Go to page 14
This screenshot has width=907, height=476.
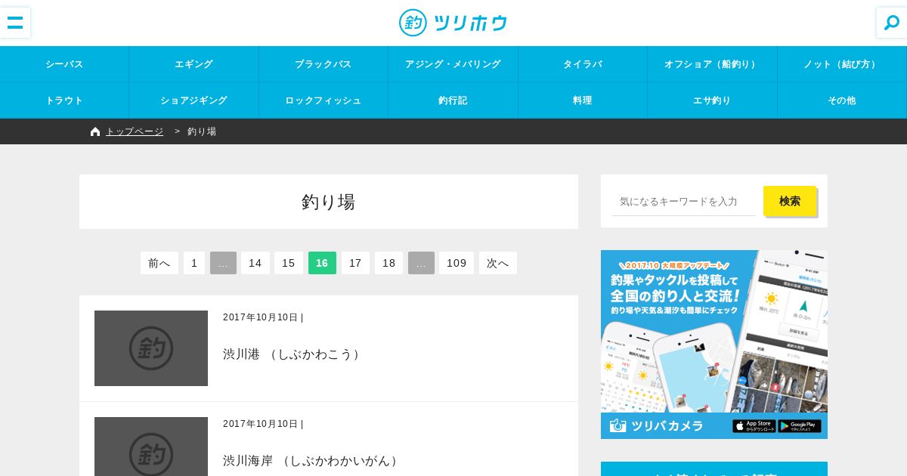click(255, 263)
